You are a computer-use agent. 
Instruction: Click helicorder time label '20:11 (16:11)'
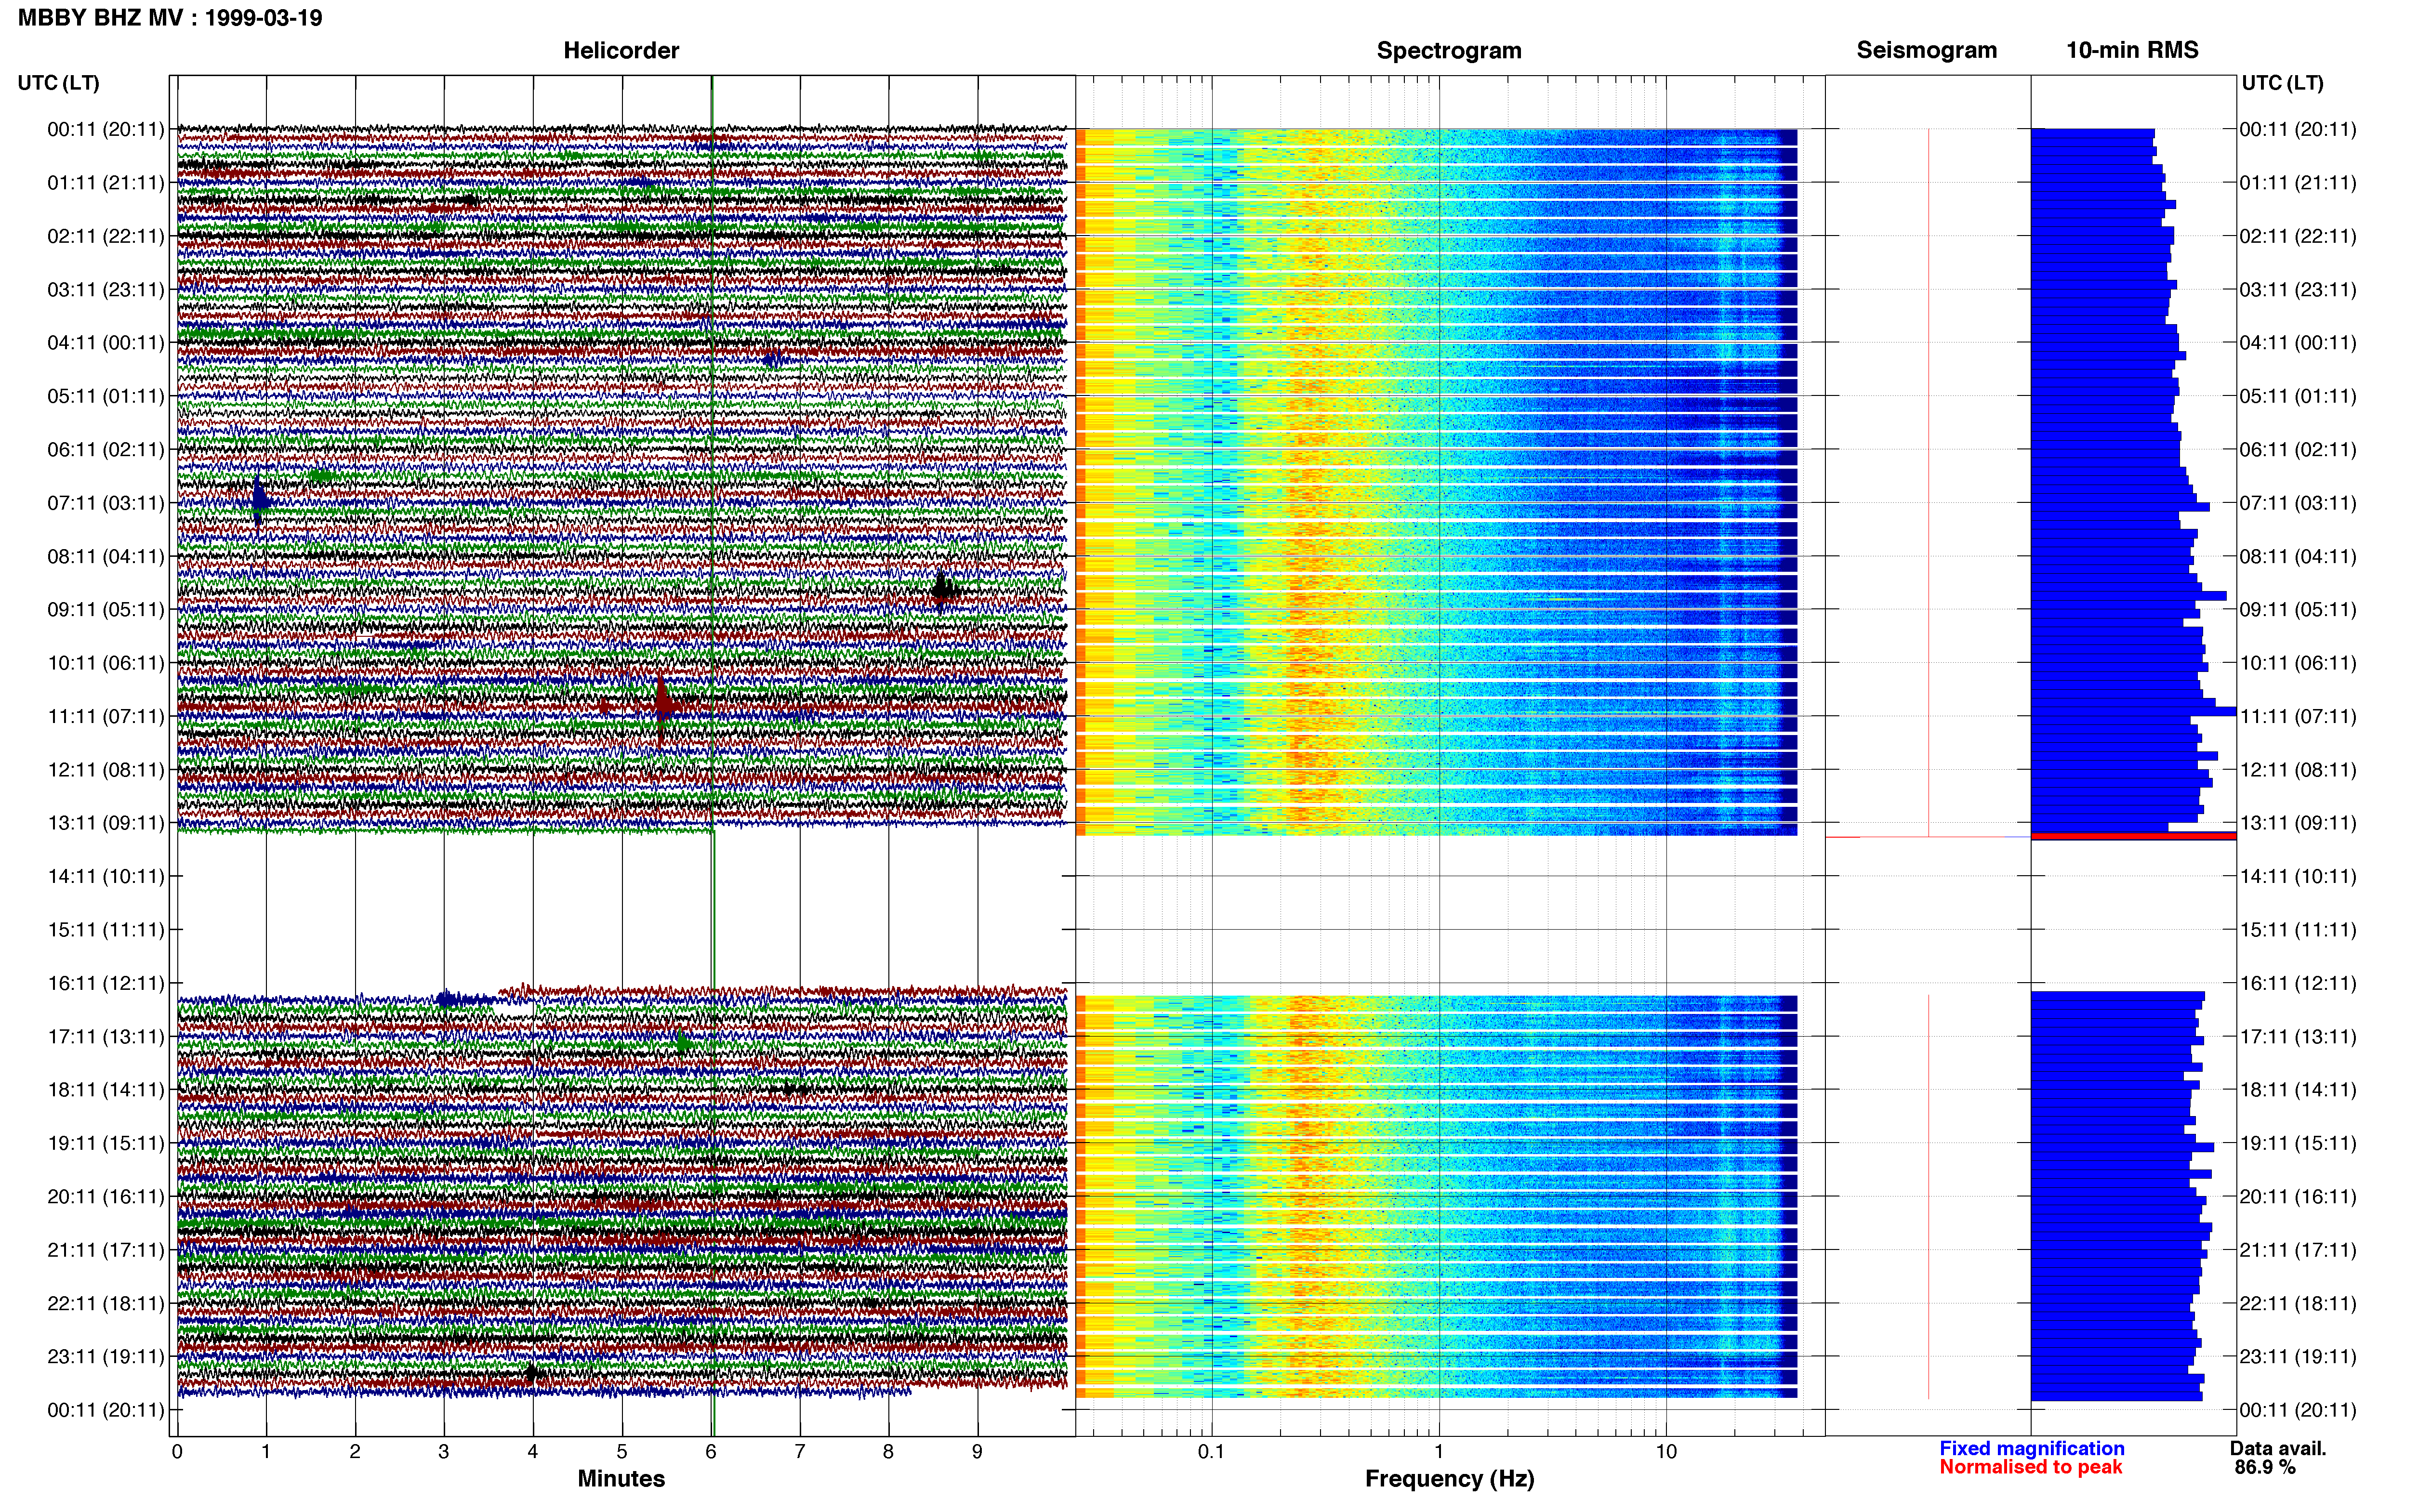pyautogui.click(x=106, y=1196)
